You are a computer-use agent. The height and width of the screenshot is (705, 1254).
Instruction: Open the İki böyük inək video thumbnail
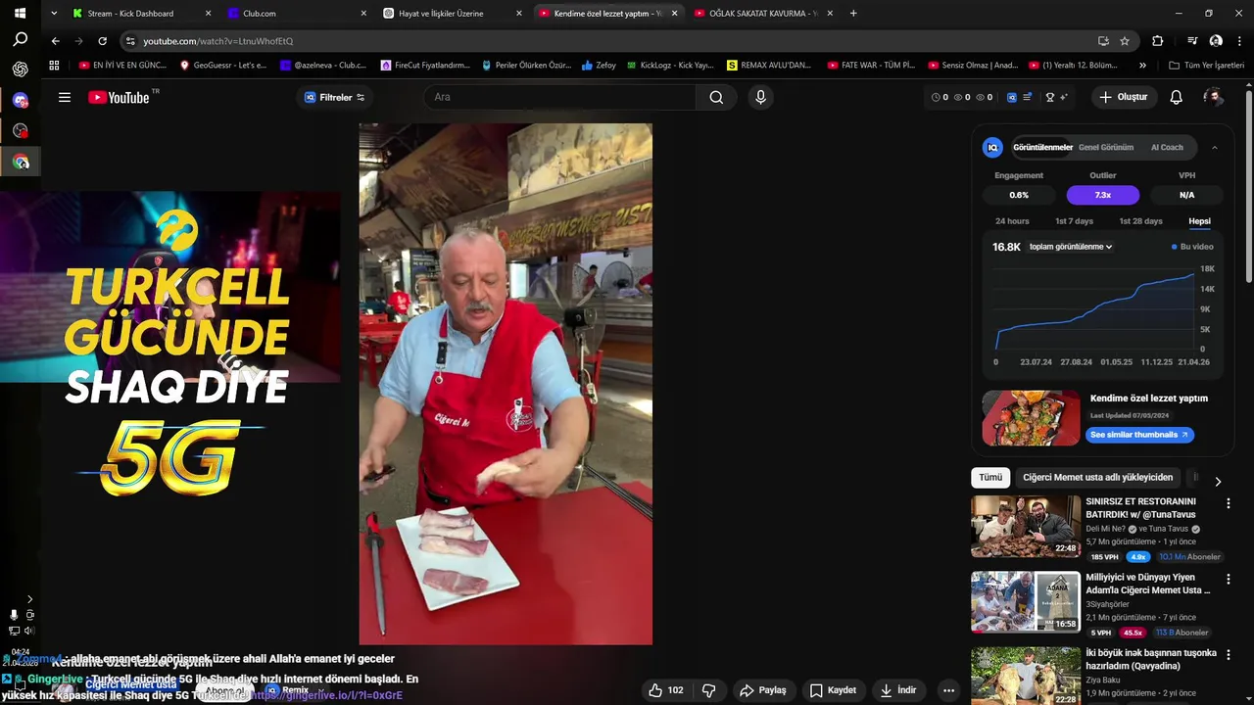click(1026, 676)
